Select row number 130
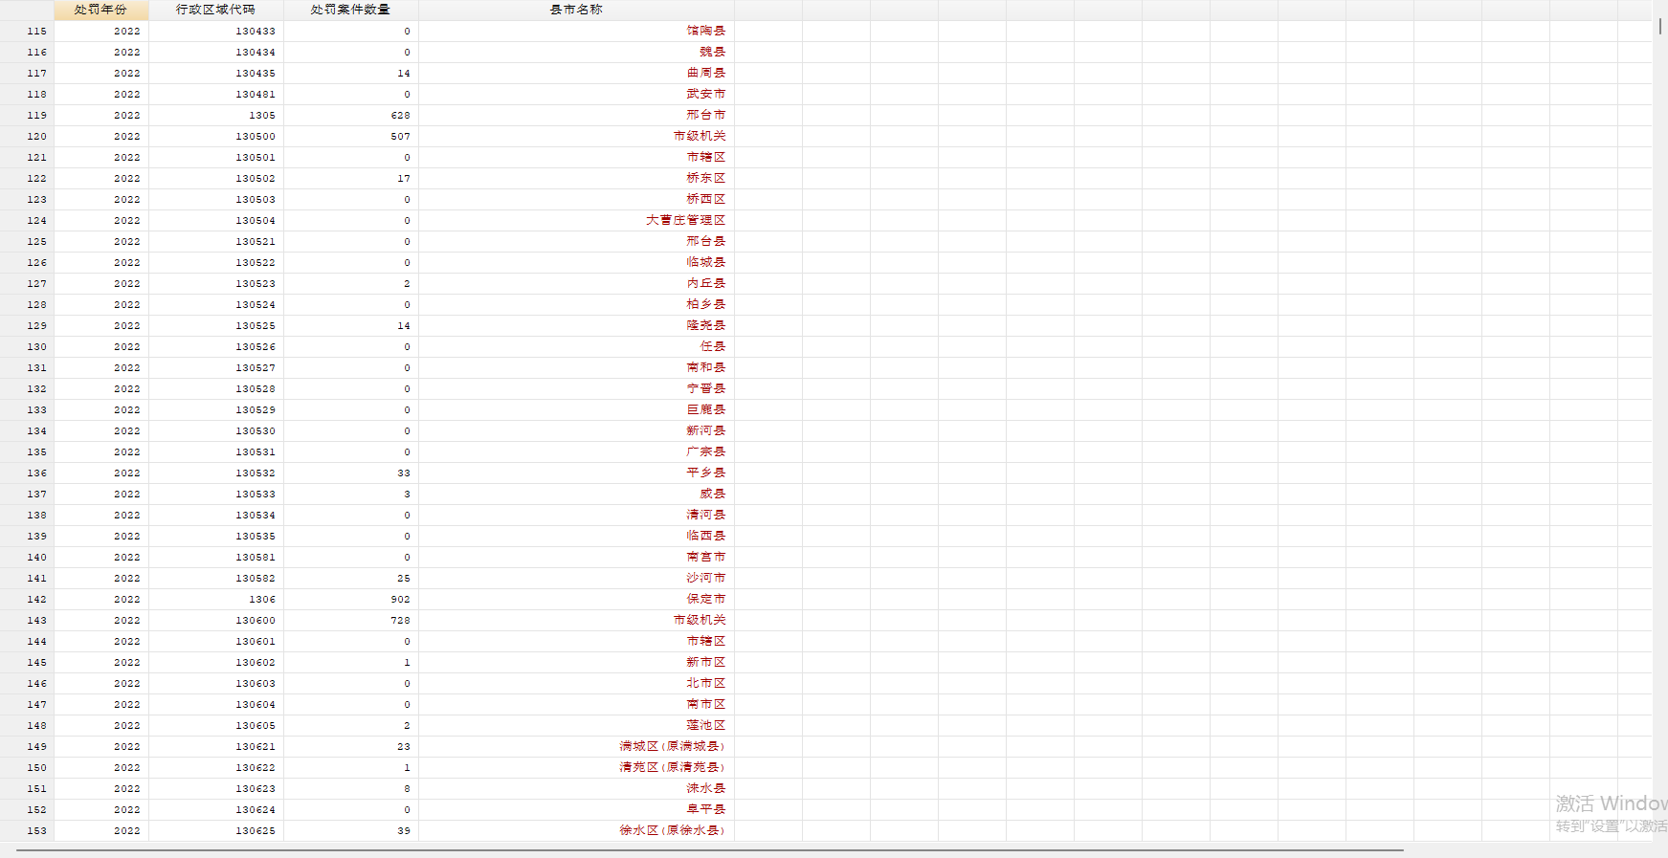This screenshot has width=1668, height=858. click(x=27, y=347)
